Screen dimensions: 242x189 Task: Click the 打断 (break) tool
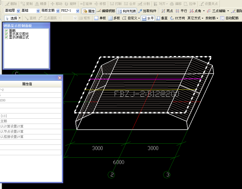point(116,4)
